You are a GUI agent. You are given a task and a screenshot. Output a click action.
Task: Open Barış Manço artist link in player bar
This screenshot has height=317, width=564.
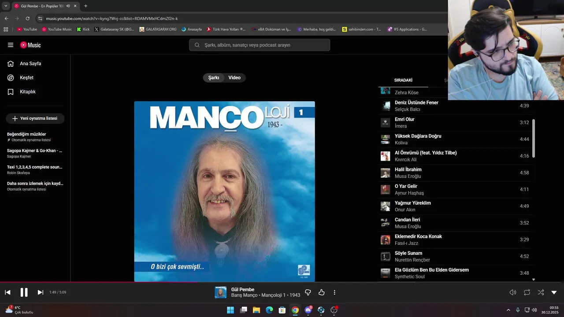coord(244,295)
